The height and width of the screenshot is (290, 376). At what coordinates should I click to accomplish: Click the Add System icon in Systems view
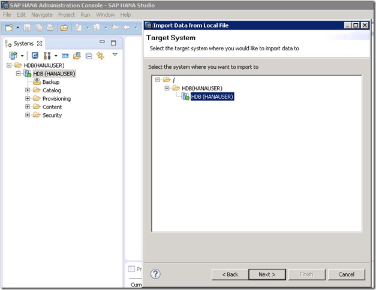[x=13, y=56]
